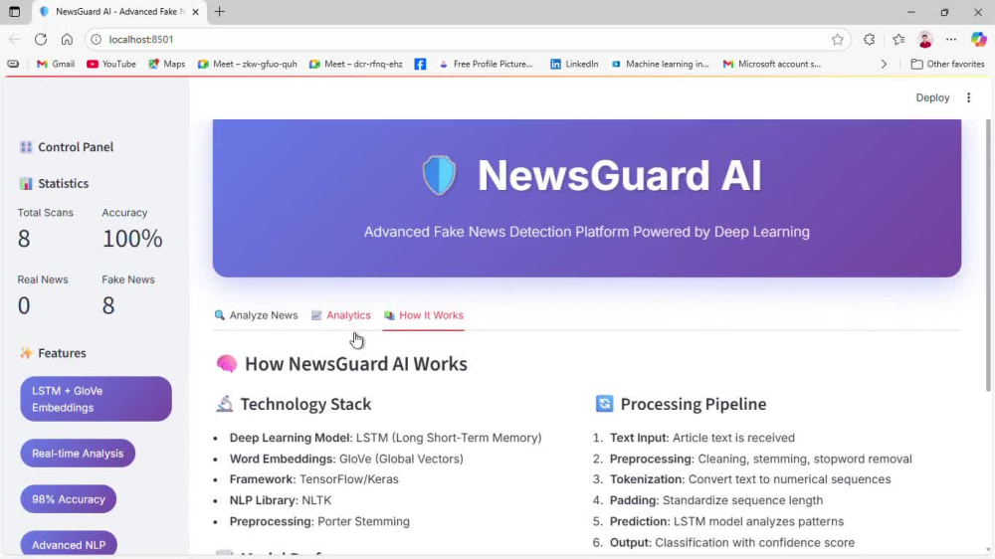Screen dimensions: 995x559
Task: Open the tab actions menu icon
Action: point(14,11)
